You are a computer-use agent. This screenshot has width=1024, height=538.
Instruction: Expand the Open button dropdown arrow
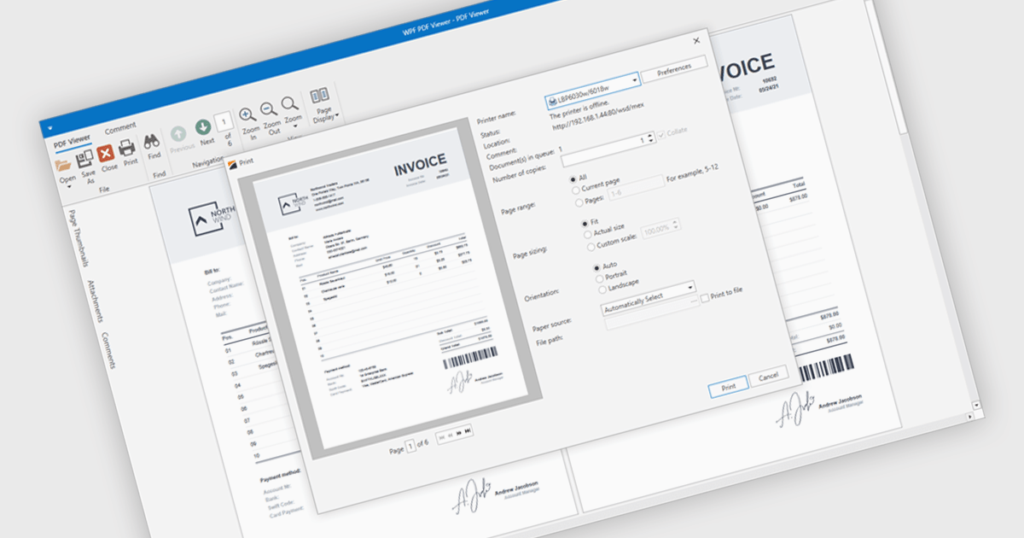coord(70,185)
